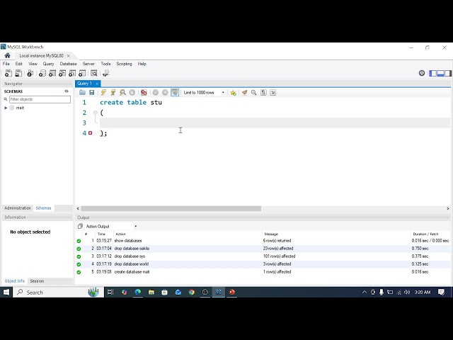Select the Local instance MySQL80 tab
453x340 pixels.
tap(41, 55)
